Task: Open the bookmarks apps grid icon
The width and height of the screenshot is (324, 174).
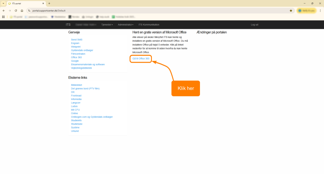Action: tap(3, 17)
